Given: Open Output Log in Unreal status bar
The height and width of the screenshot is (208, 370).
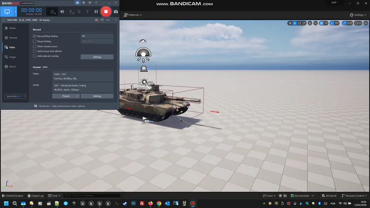Looking at the screenshot, I should coord(36,196).
